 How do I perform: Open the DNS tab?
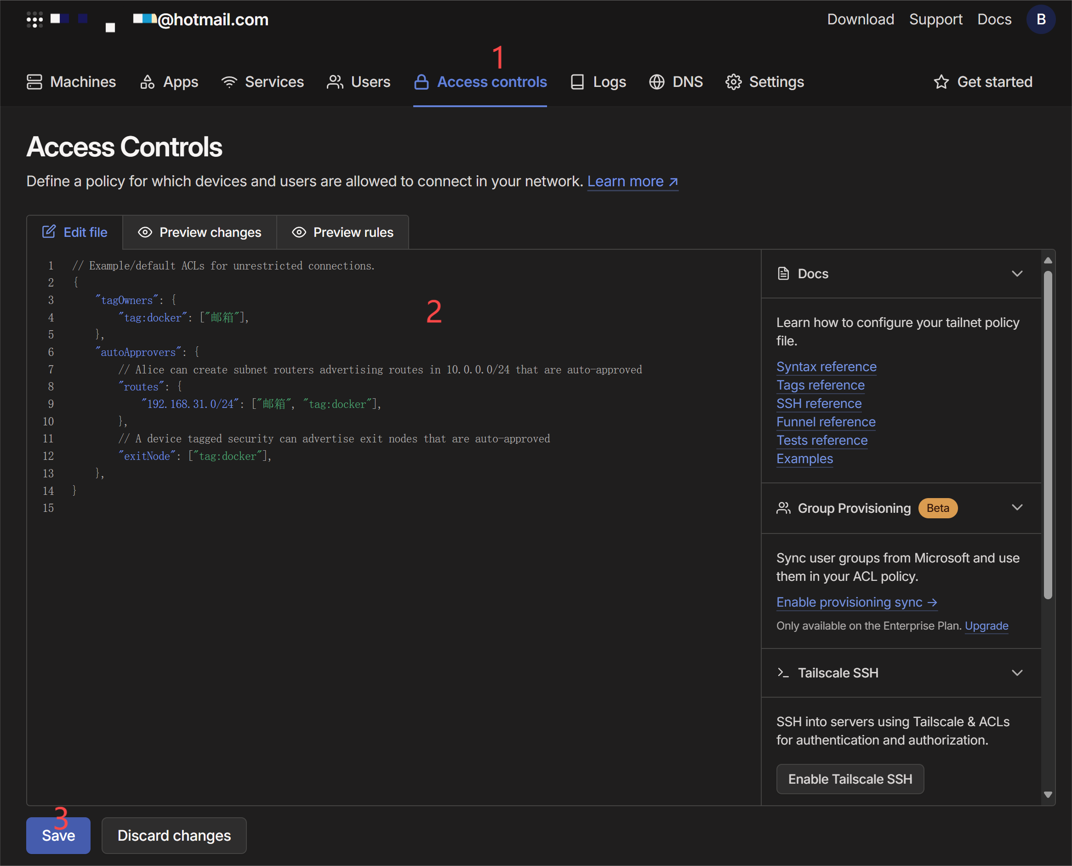[676, 82]
